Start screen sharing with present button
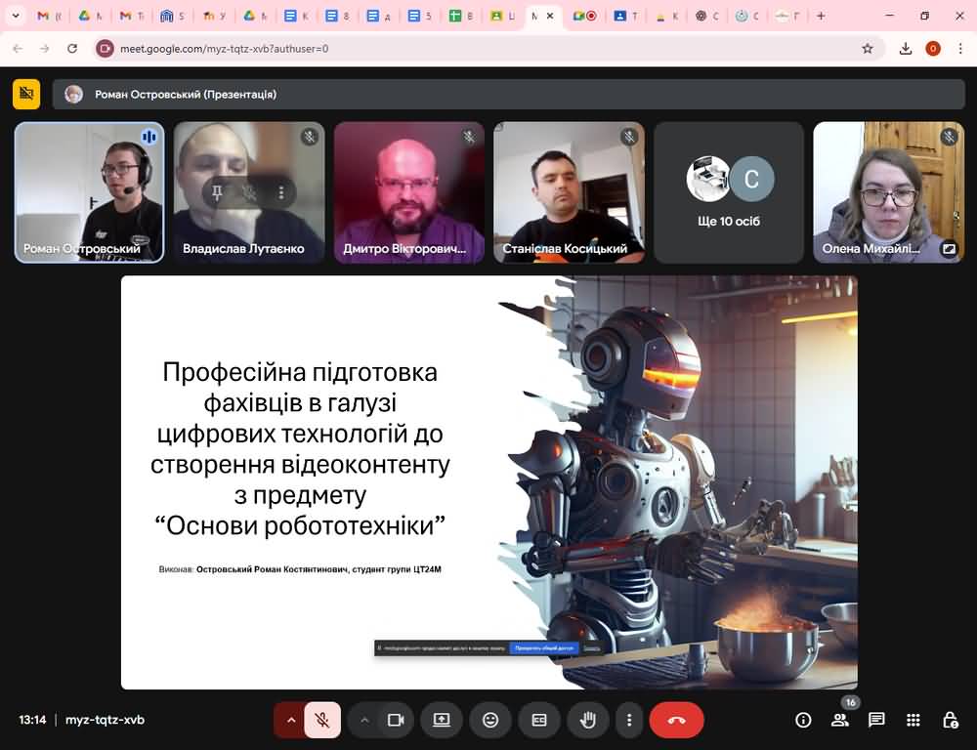This screenshot has width=977, height=750. pos(442,720)
